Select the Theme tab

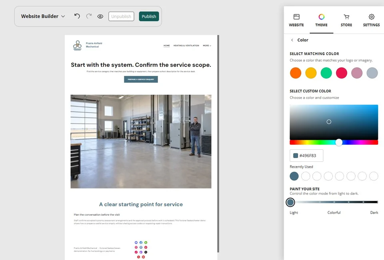coord(321,20)
